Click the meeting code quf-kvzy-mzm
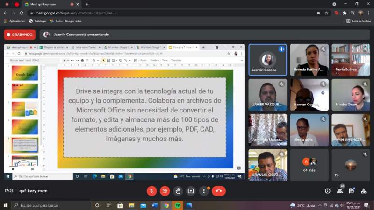This screenshot has height=210, width=374. [x=33, y=191]
